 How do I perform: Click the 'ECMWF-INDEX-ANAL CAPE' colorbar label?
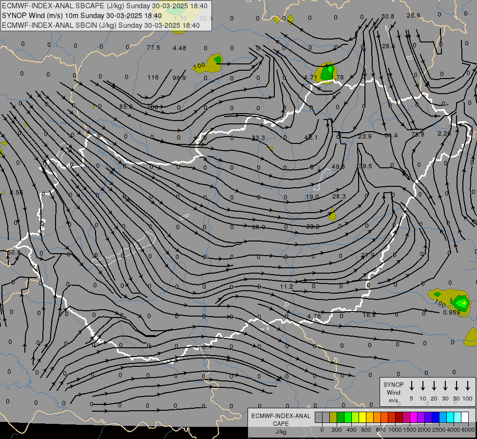coord(281,419)
